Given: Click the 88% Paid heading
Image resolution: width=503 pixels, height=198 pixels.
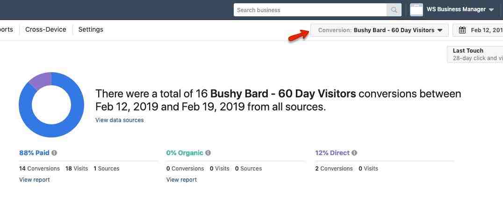Looking at the screenshot, I should point(34,153).
